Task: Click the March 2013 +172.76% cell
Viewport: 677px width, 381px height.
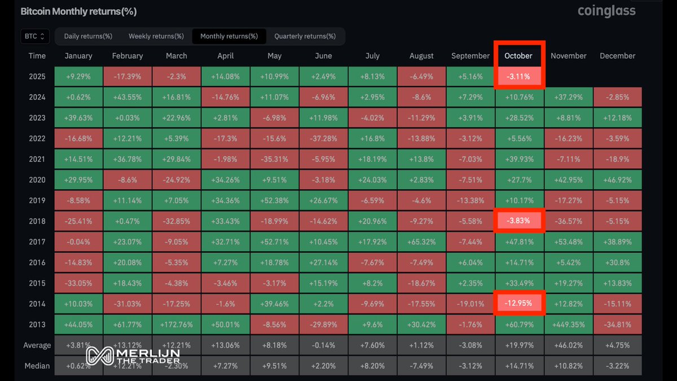Action: click(176, 324)
